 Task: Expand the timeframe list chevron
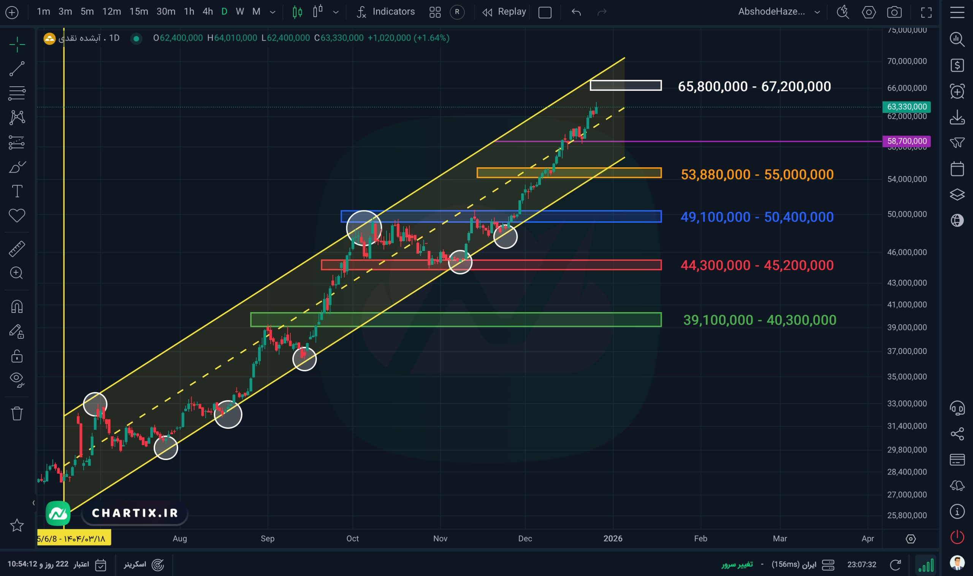coord(273,12)
